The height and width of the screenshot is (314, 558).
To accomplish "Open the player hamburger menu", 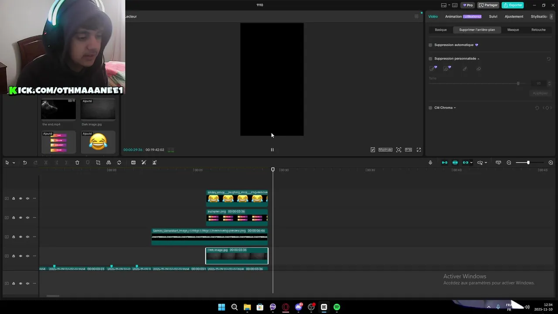I will click(x=416, y=17).
